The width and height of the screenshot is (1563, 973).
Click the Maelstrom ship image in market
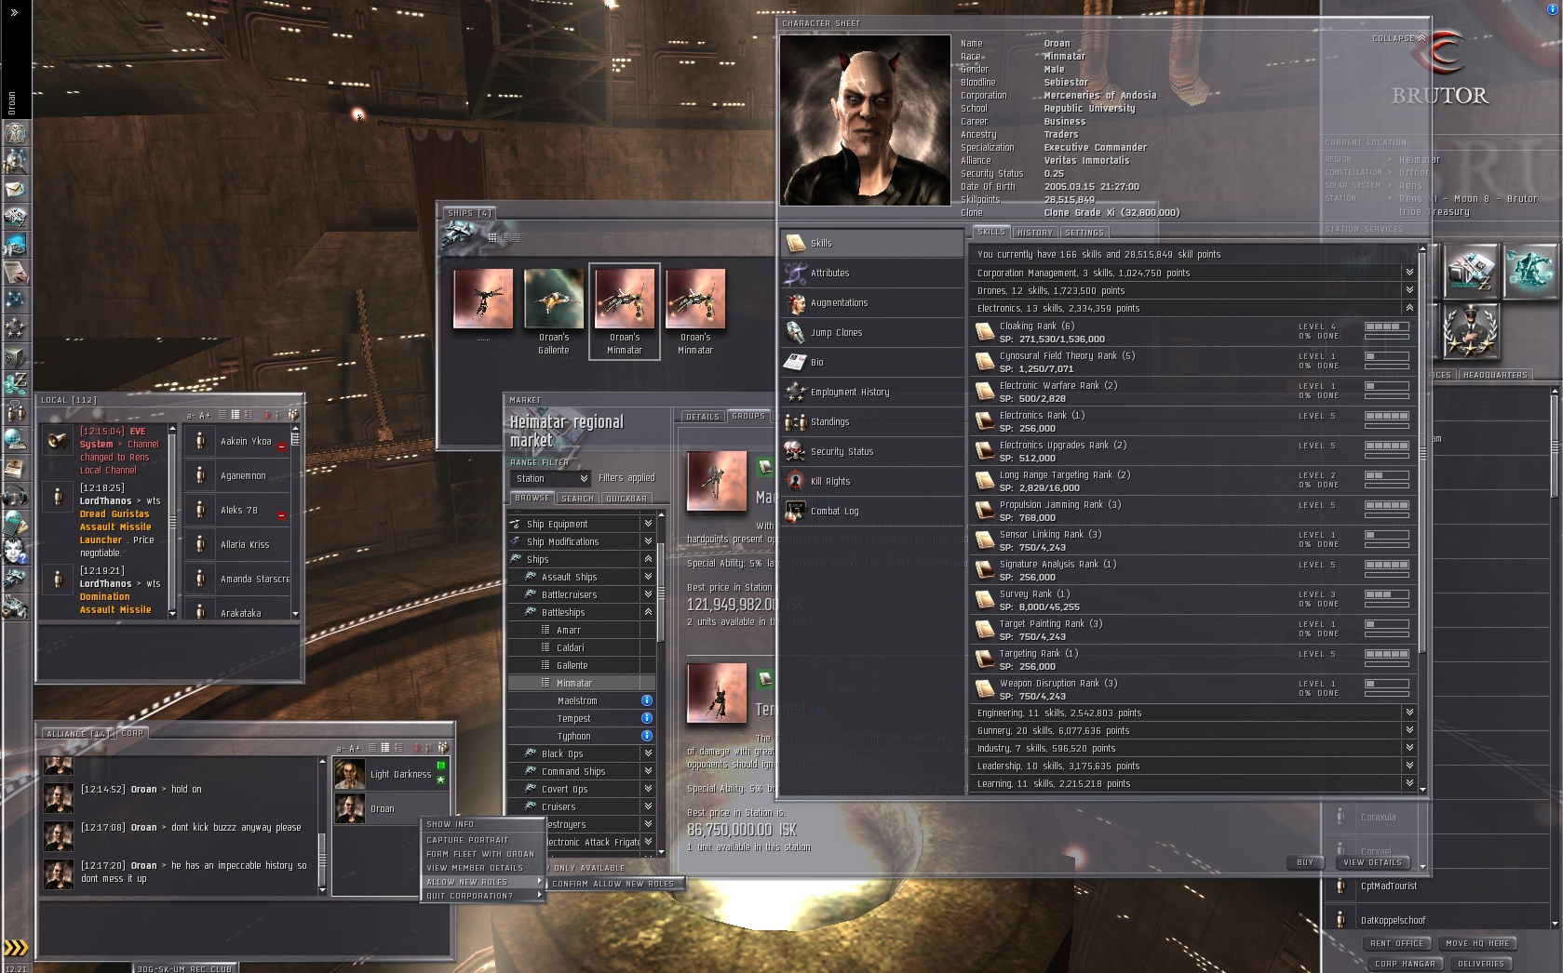pyautogui.click(x=717, y=482)
